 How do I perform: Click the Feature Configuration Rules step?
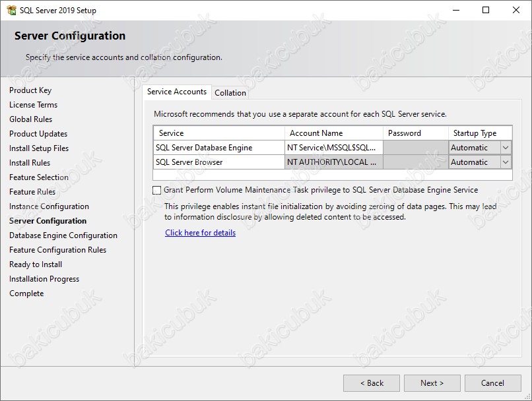click(57, 250)
